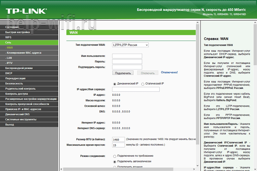The height and width of the screenshot is (171, 257).
Task: Open the LAN submenu entry
Action: click(x=29, y=58)
